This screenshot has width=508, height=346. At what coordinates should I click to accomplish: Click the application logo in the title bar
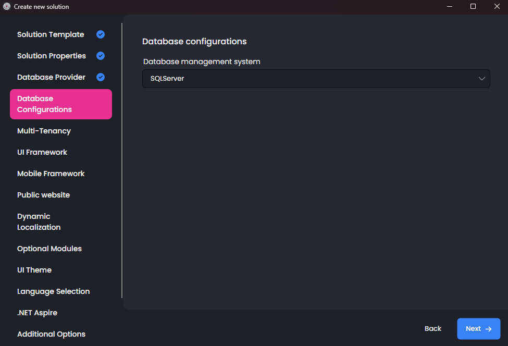pos(6,6)
